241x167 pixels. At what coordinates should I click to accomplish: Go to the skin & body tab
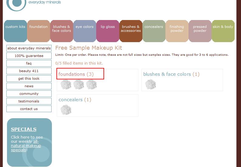pyautogui.click(x=223, y=31)
